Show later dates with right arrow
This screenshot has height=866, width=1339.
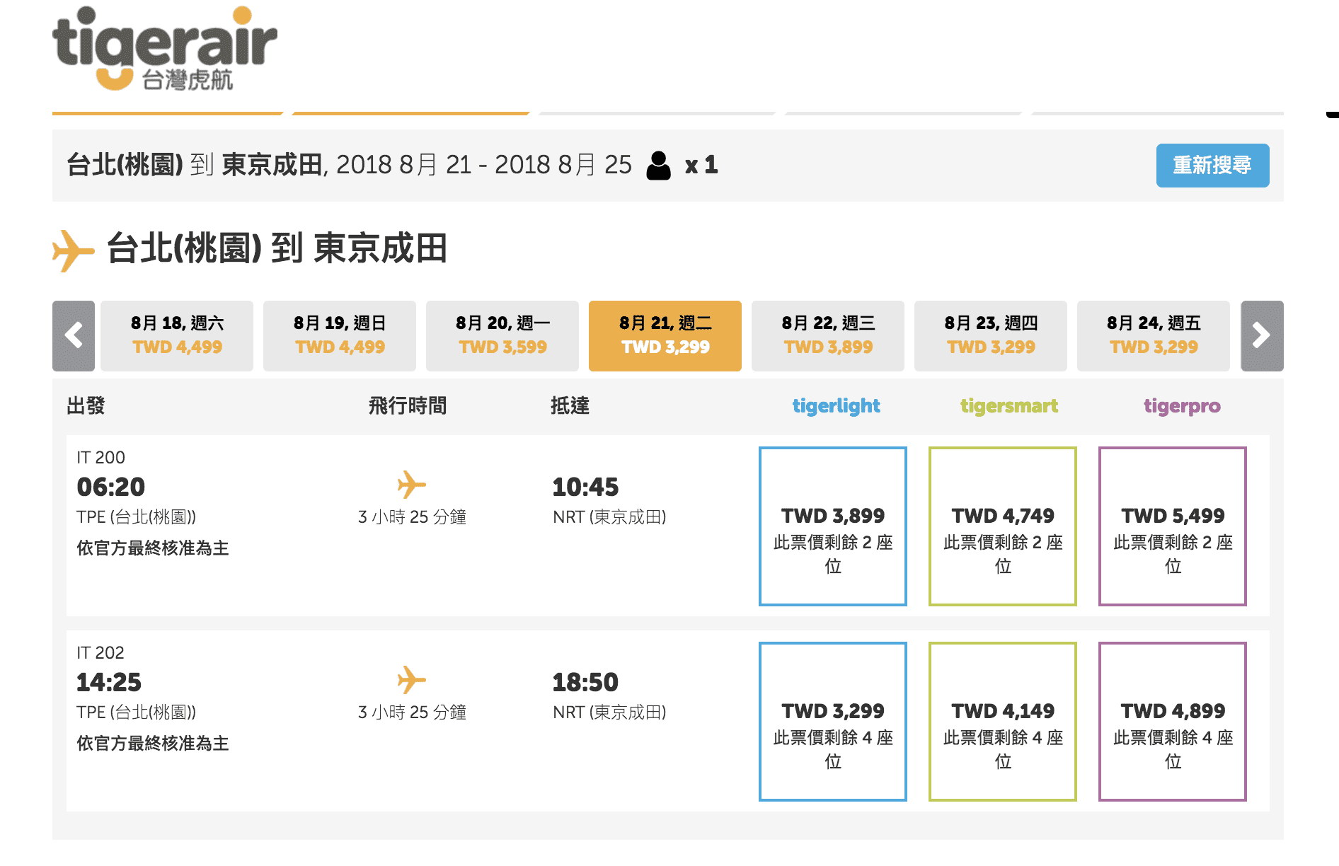[1262, 335]
